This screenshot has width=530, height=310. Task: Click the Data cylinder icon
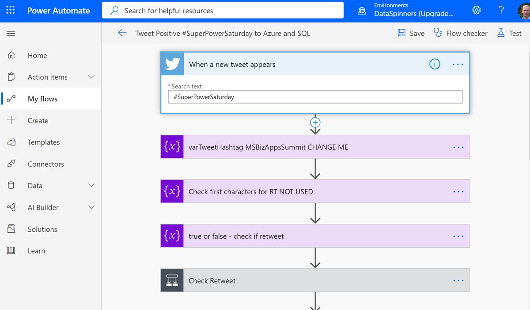click(11, 185)
